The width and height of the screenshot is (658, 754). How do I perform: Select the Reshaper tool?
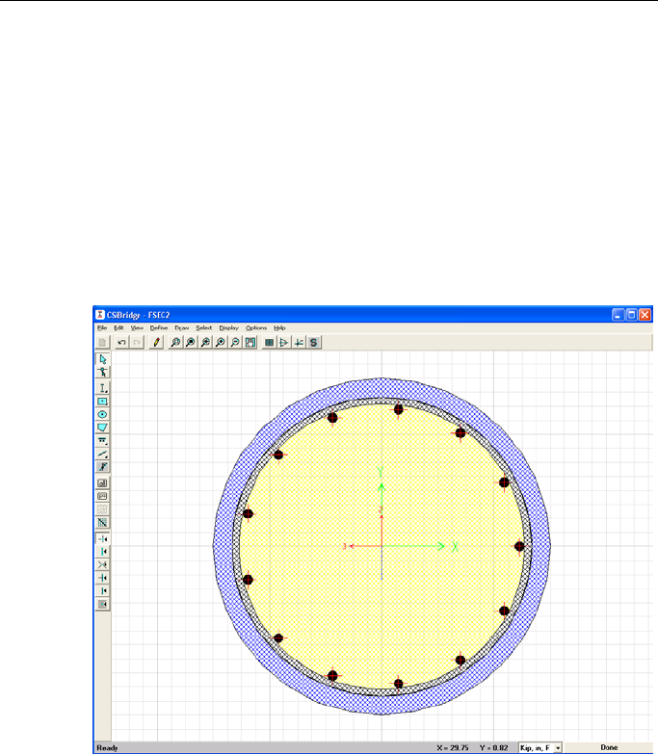point(102,373)
